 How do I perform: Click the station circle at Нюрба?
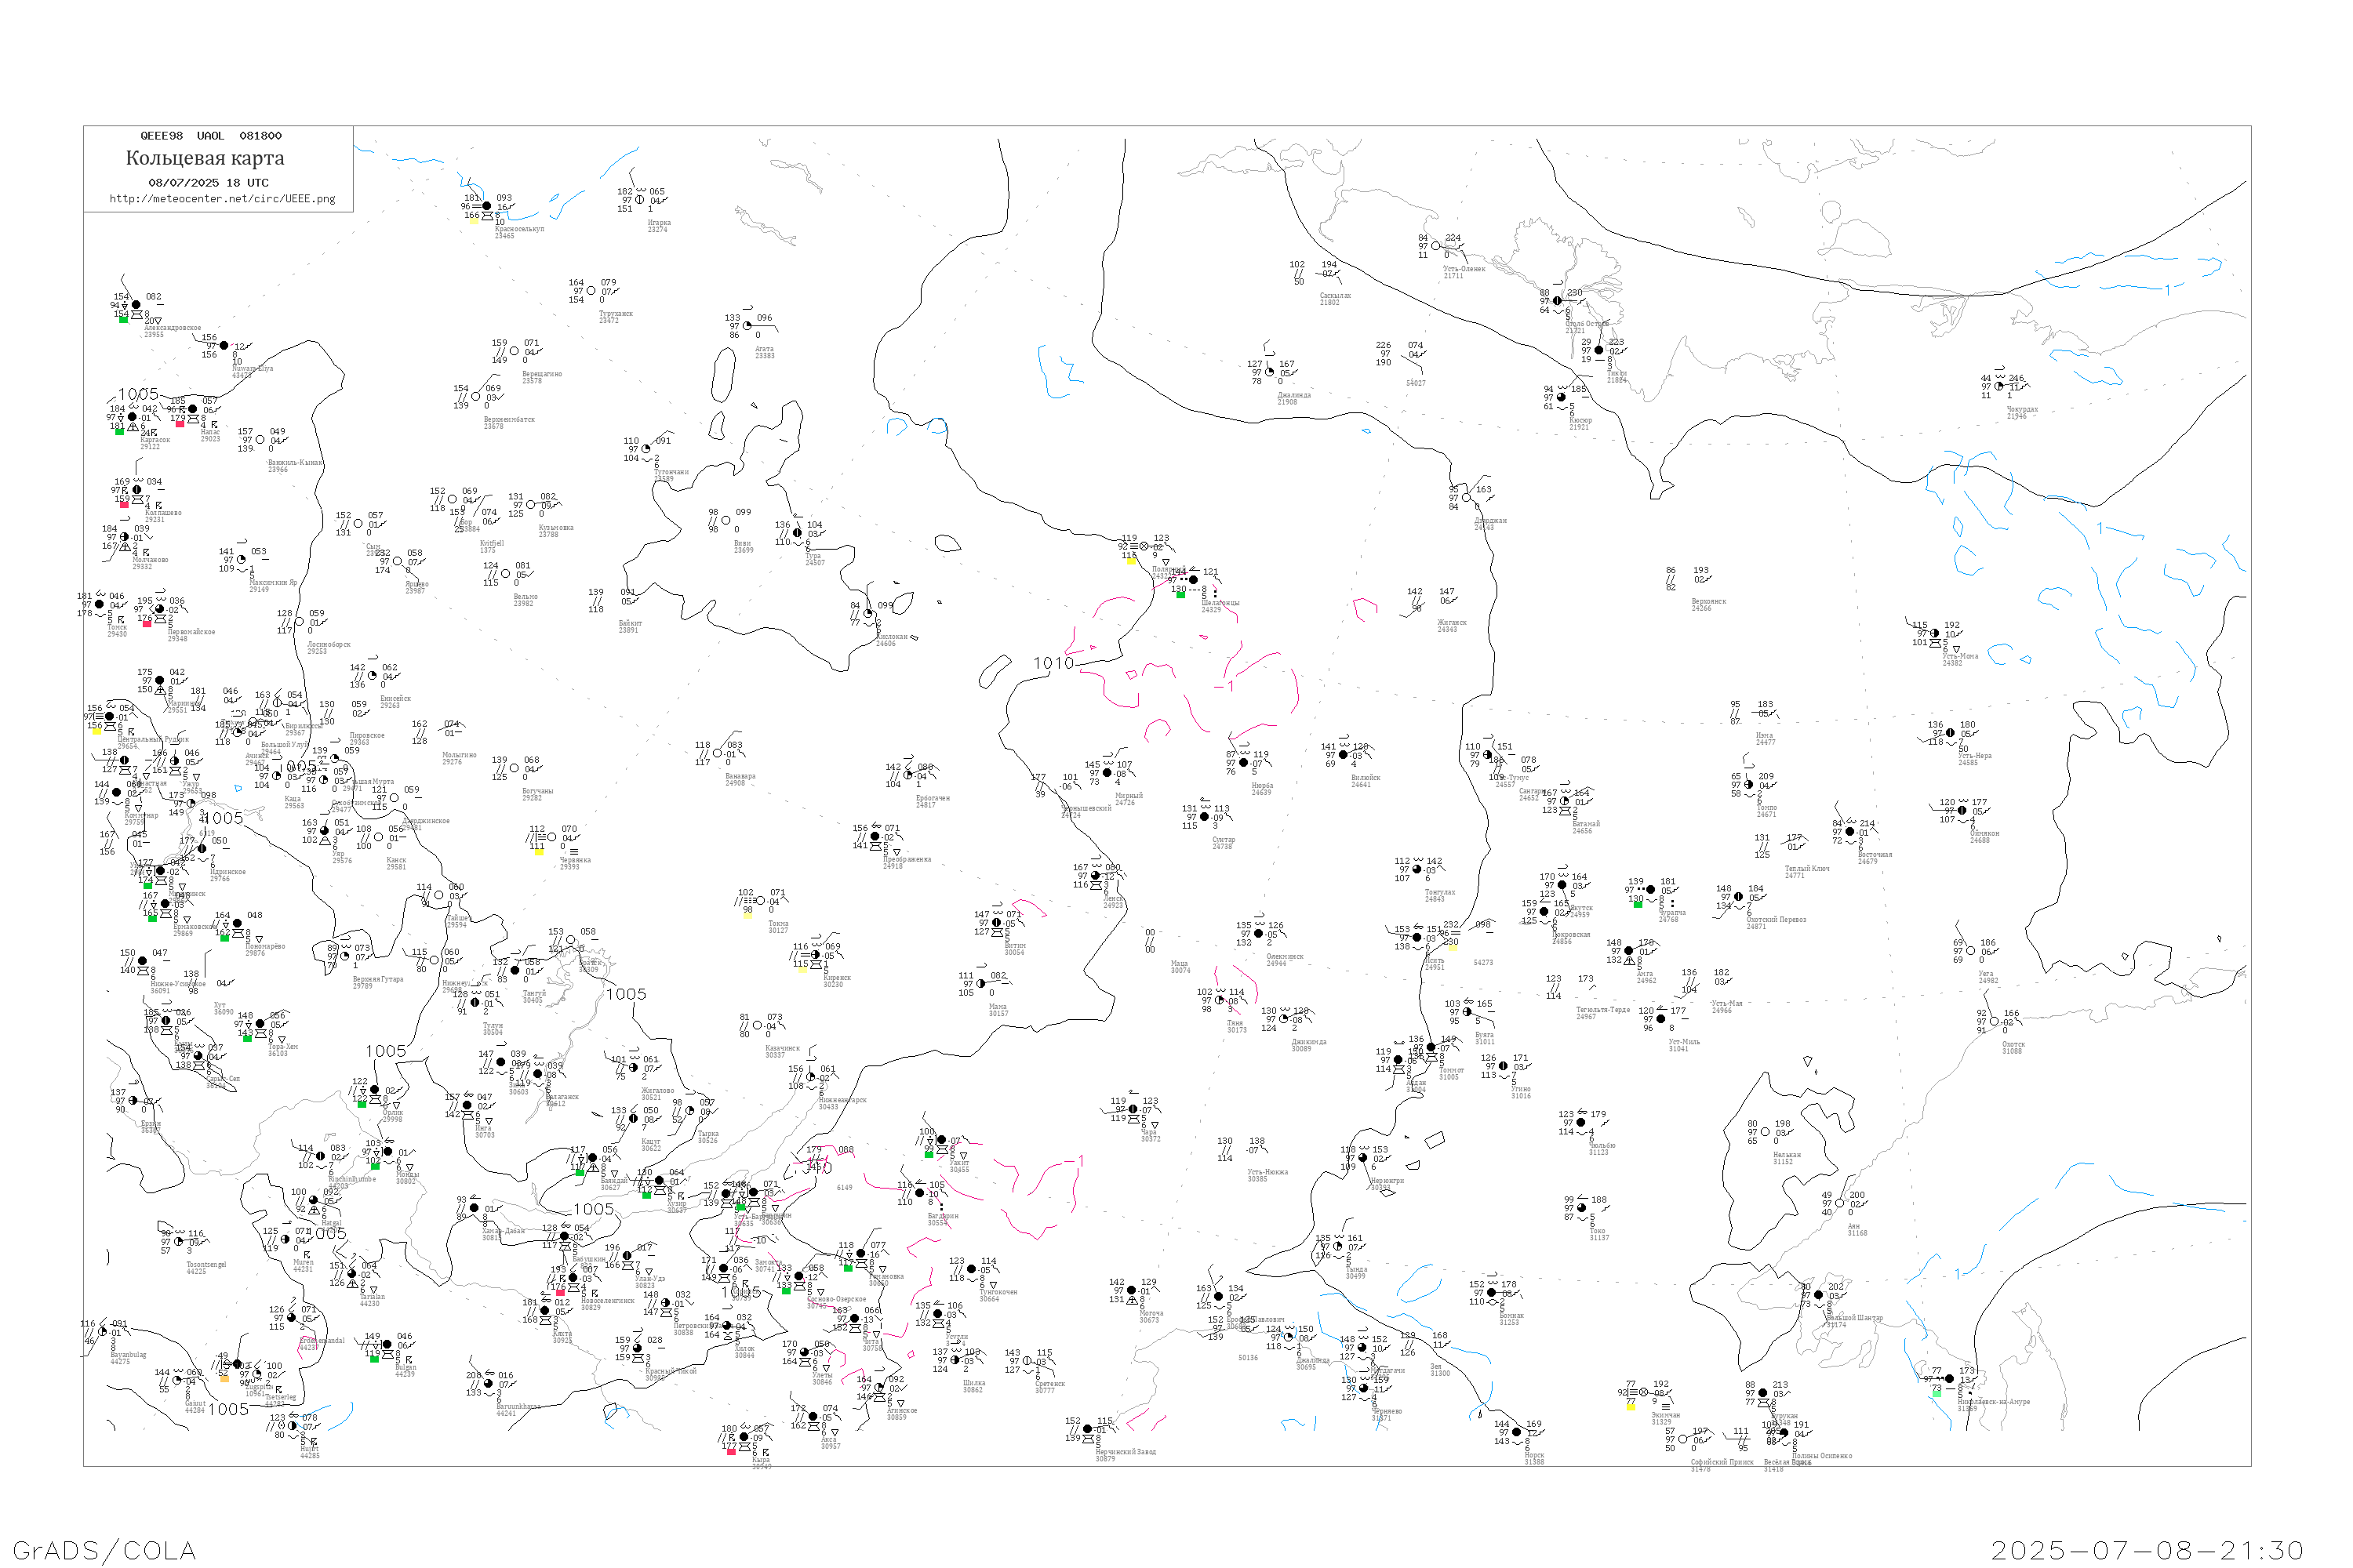pyautogui.click(x=1245, y=763)
